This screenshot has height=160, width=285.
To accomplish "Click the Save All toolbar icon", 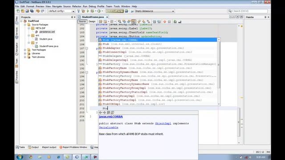I will (32, 11).
